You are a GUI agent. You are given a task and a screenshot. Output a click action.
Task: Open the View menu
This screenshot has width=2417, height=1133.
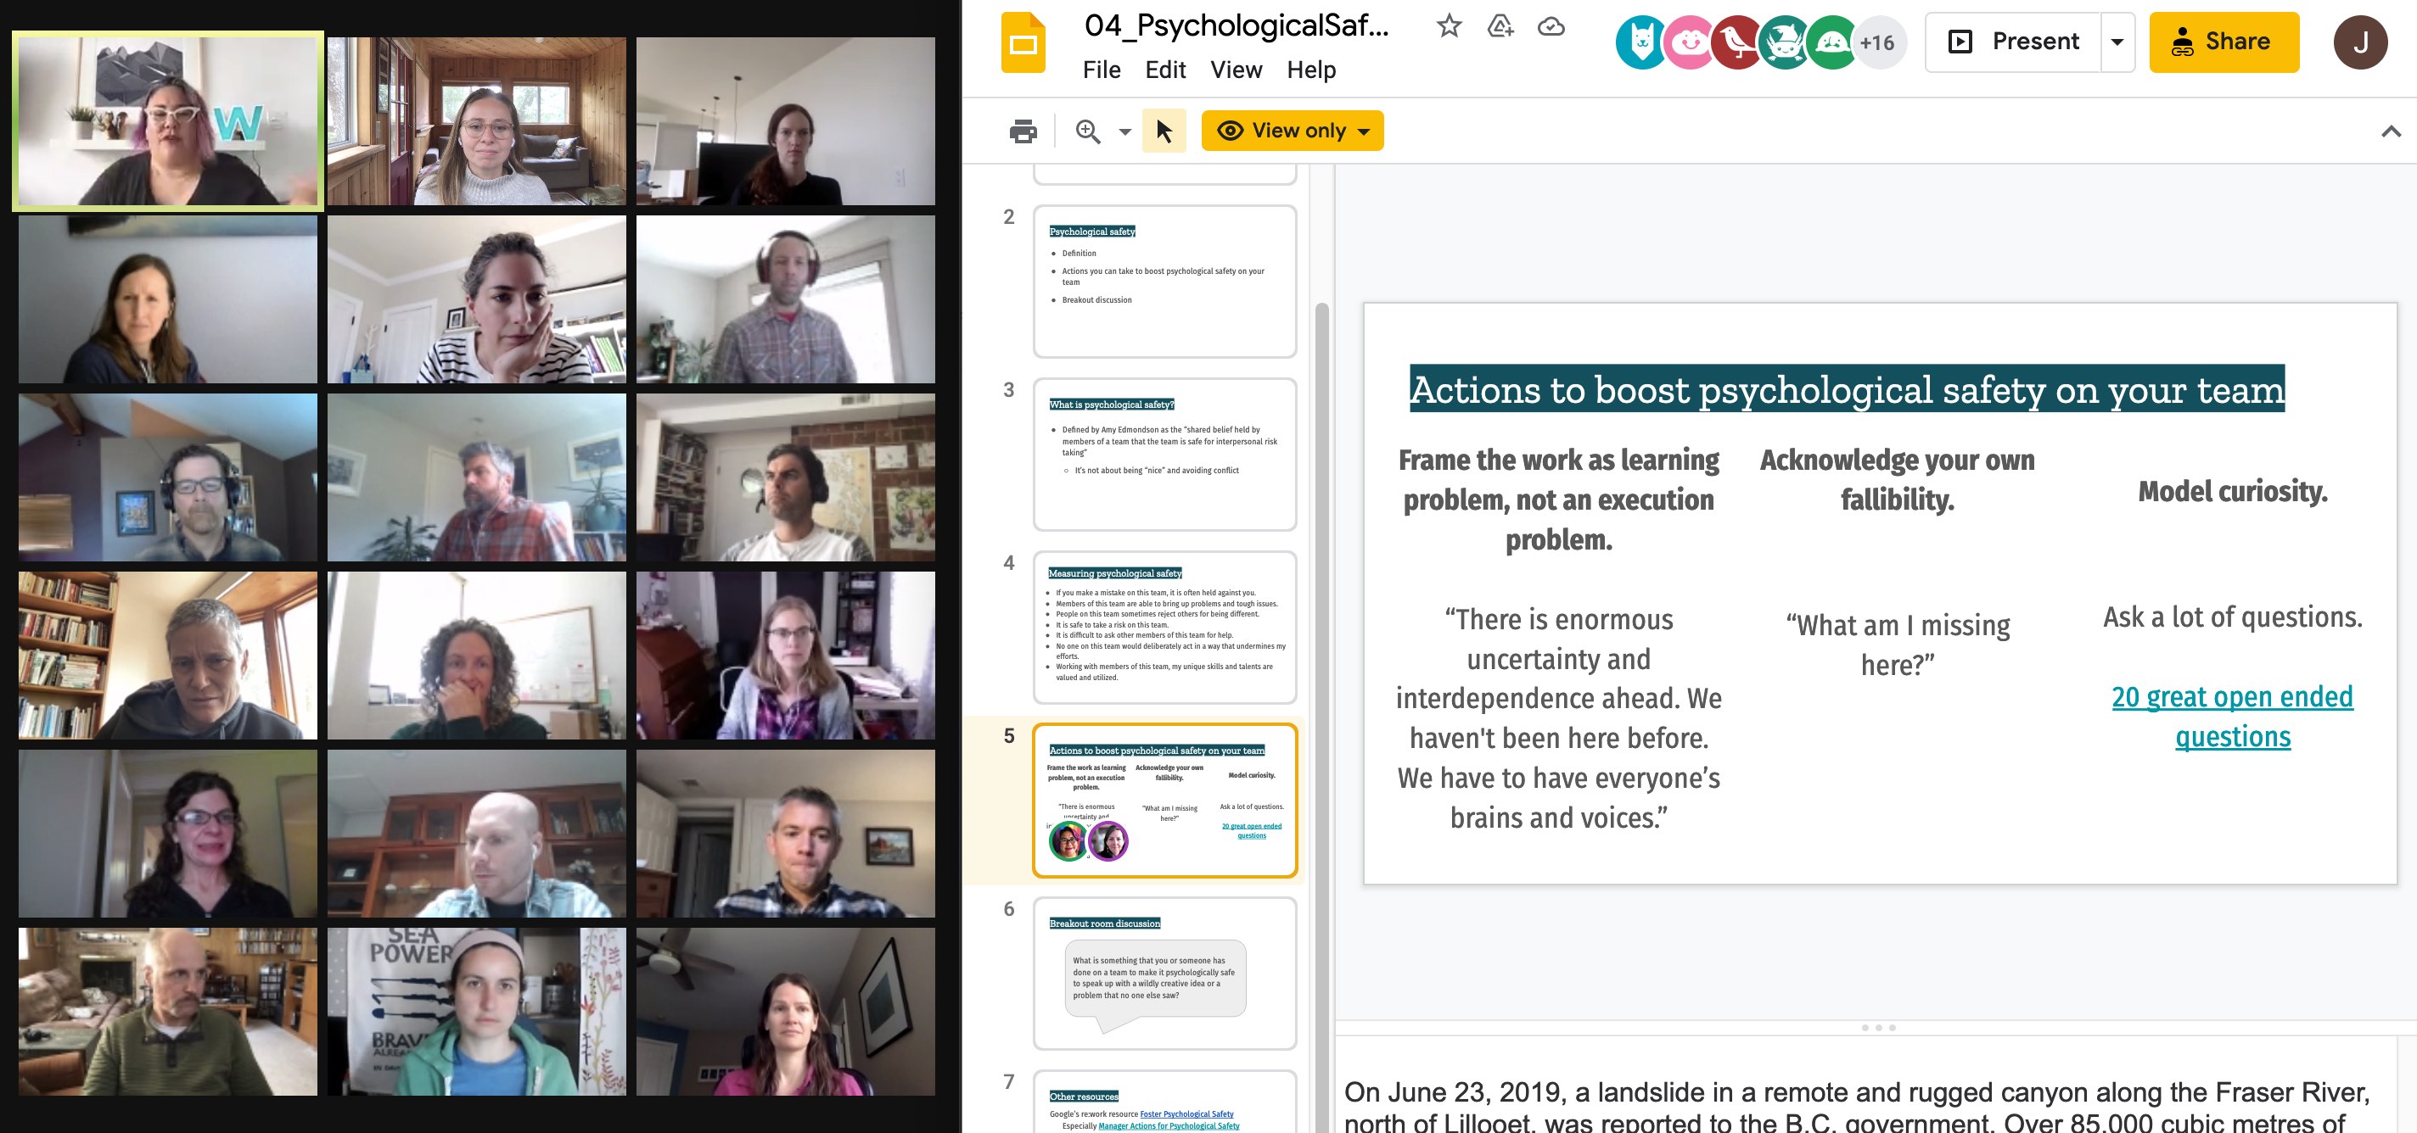tap(1236, 70)
